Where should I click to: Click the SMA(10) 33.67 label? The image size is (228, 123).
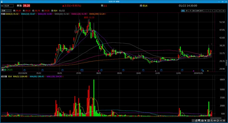(28, 14)
